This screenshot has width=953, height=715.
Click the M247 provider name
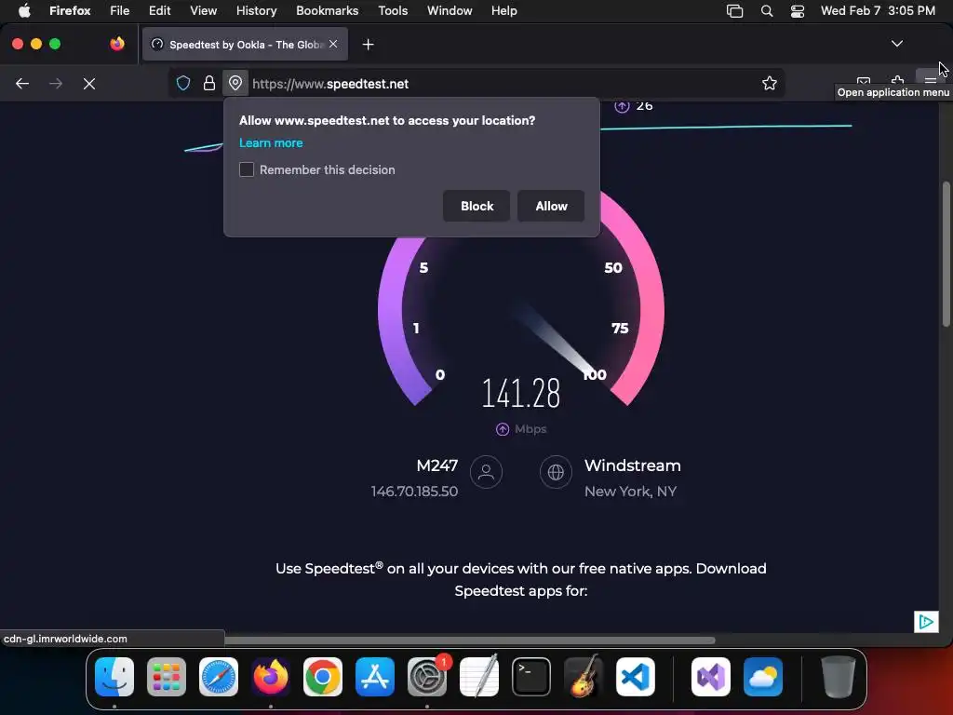click(437, 465)
